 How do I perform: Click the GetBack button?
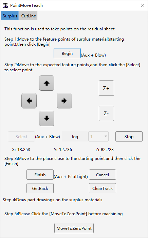40,188
